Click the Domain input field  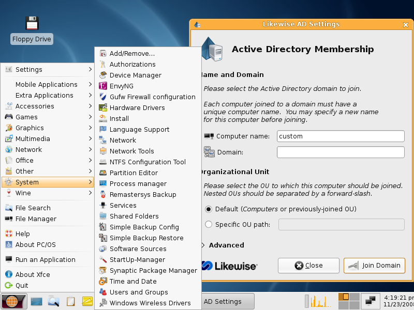tap(341, 152)
